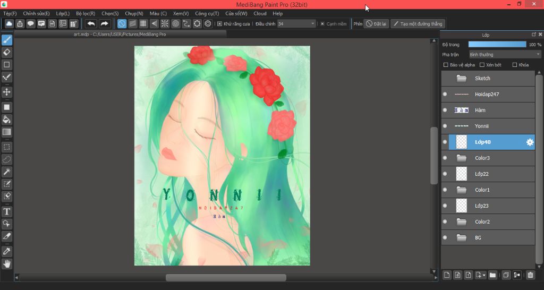Toggle the Cạnh mềm checkbox
Viewport: 544px width, 290px height.
pos(322,24)
